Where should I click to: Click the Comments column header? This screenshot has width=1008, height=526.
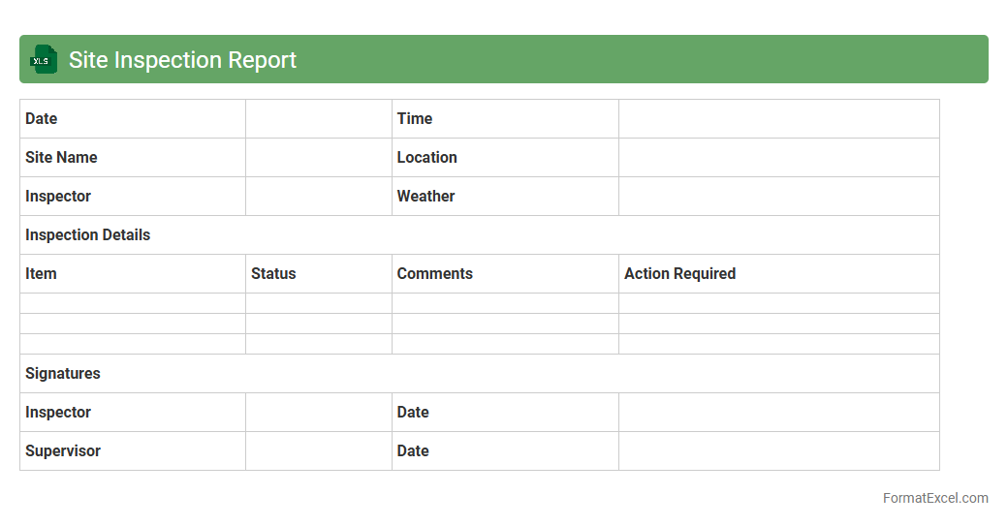[x=435, y=274]
